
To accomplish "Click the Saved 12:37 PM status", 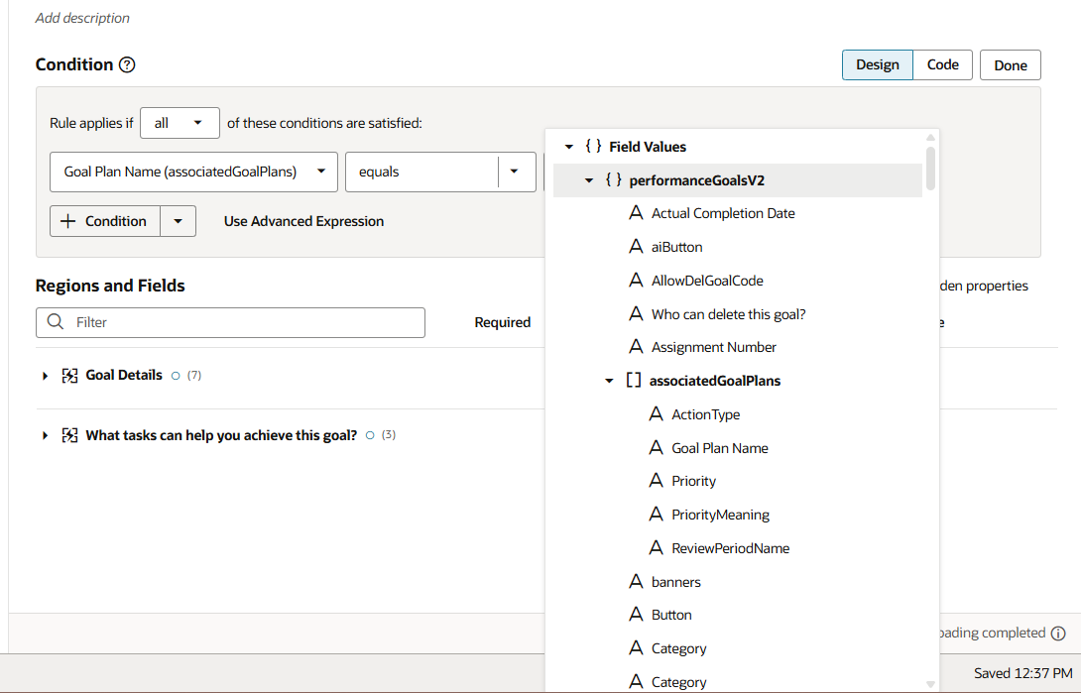I will 1023,673.
